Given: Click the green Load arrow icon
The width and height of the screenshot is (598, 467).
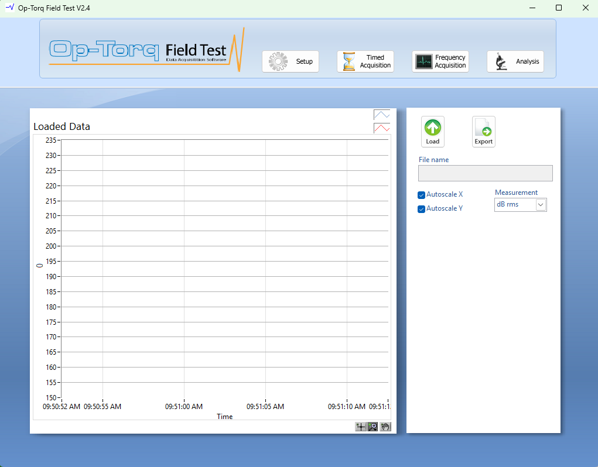Looking at the screenshot, I should point(432,128).
